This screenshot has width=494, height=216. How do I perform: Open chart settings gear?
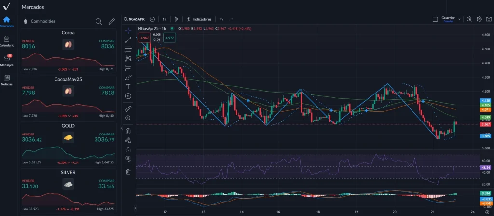tap(479, 19)
